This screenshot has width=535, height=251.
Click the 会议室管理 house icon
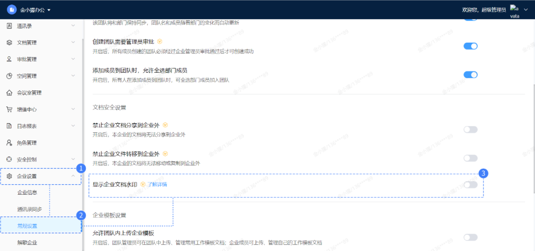click(x=9, y=93)
